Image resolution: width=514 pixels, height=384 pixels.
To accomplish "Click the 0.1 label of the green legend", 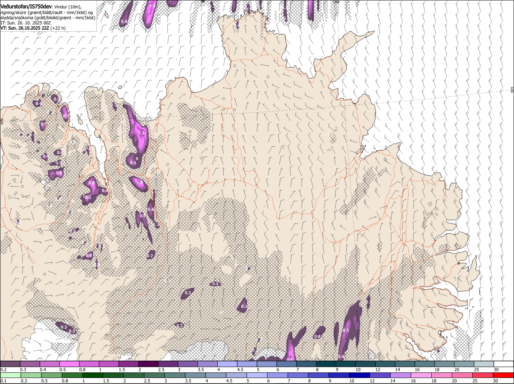I will click(4, 381).
